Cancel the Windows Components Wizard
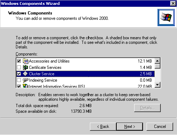The width and height of the screenshot is (177, 135). [x=160, y=127]
